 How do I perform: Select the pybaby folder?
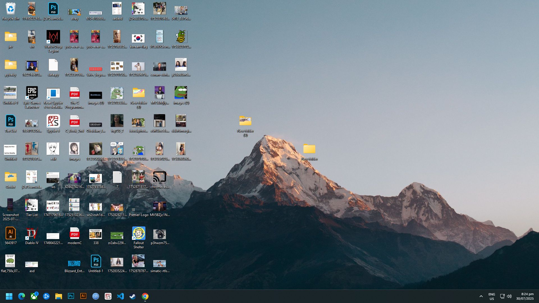point(11,67)
